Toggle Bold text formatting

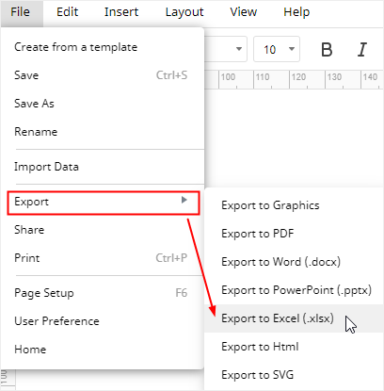327,50
